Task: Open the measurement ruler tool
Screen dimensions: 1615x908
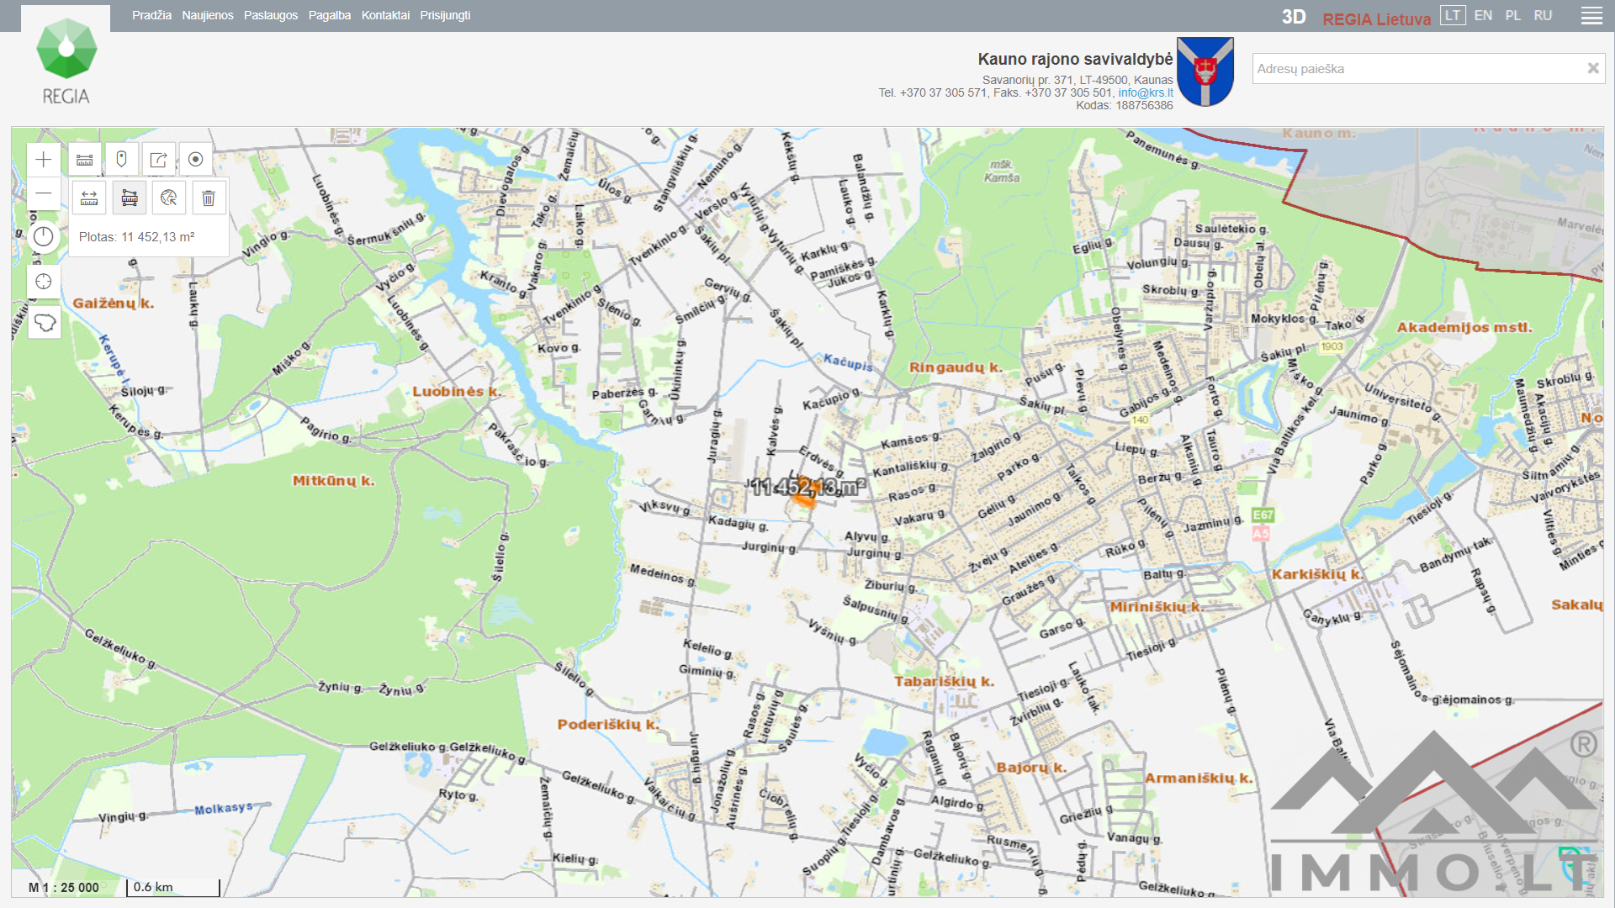Action: tap(85, 160)
